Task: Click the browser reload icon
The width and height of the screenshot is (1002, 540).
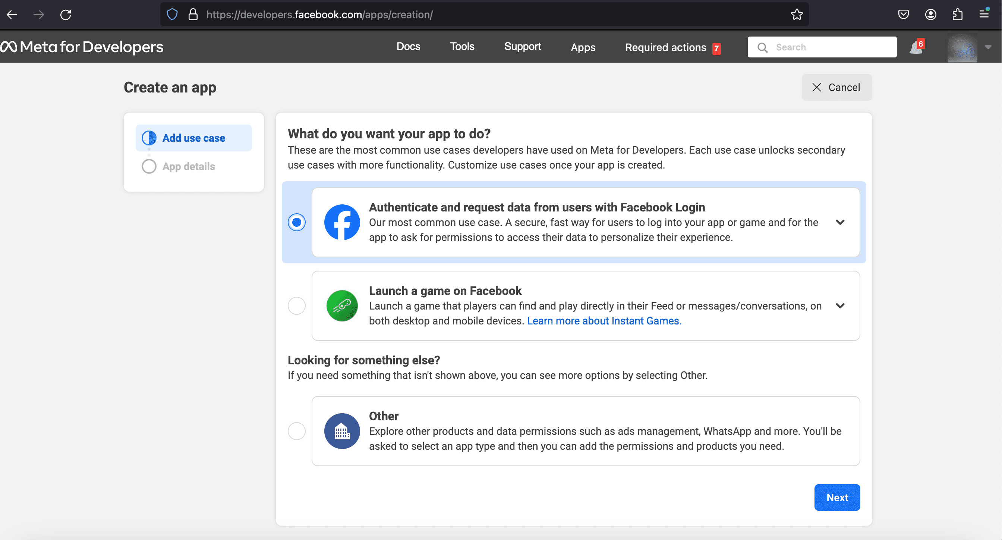Action: point(66,15)
